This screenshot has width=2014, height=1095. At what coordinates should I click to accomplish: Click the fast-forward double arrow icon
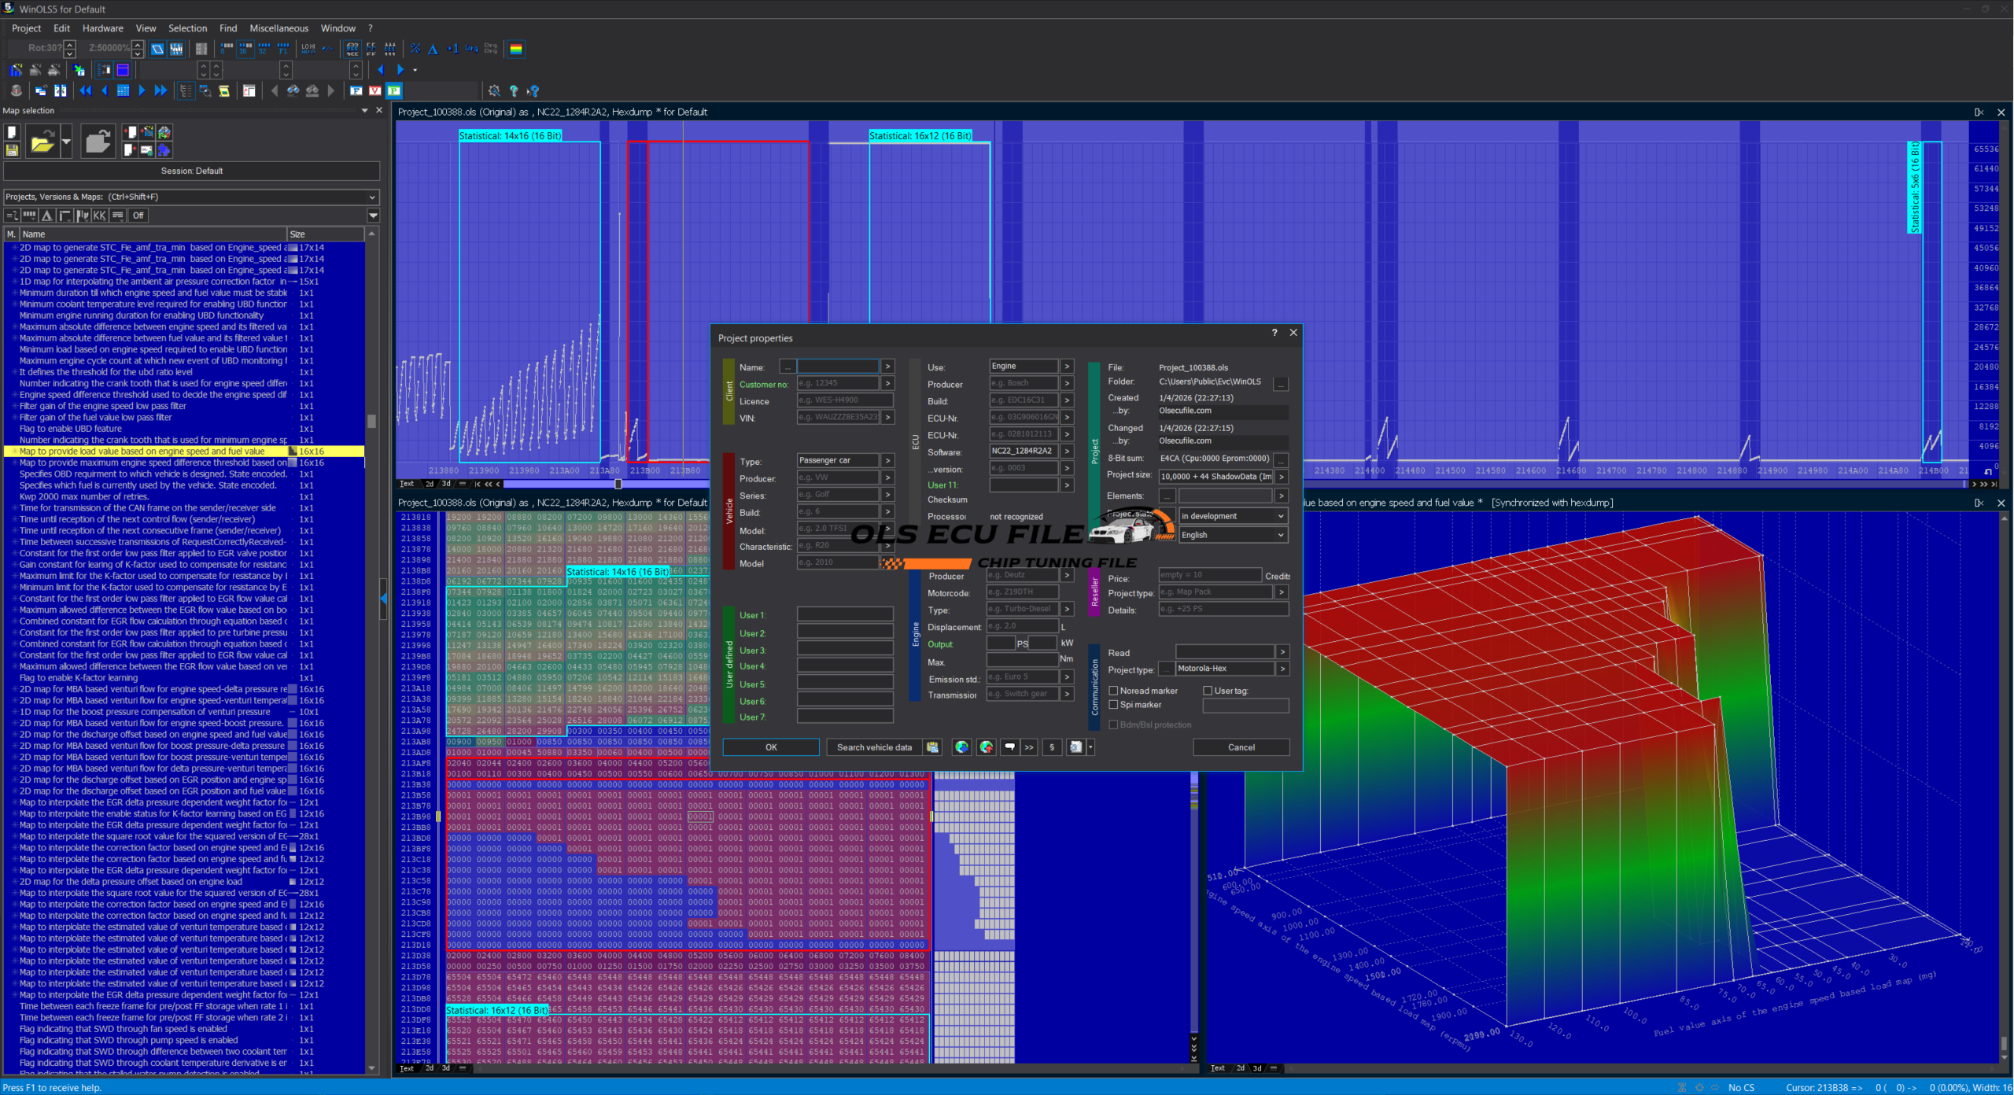point(160,90)
